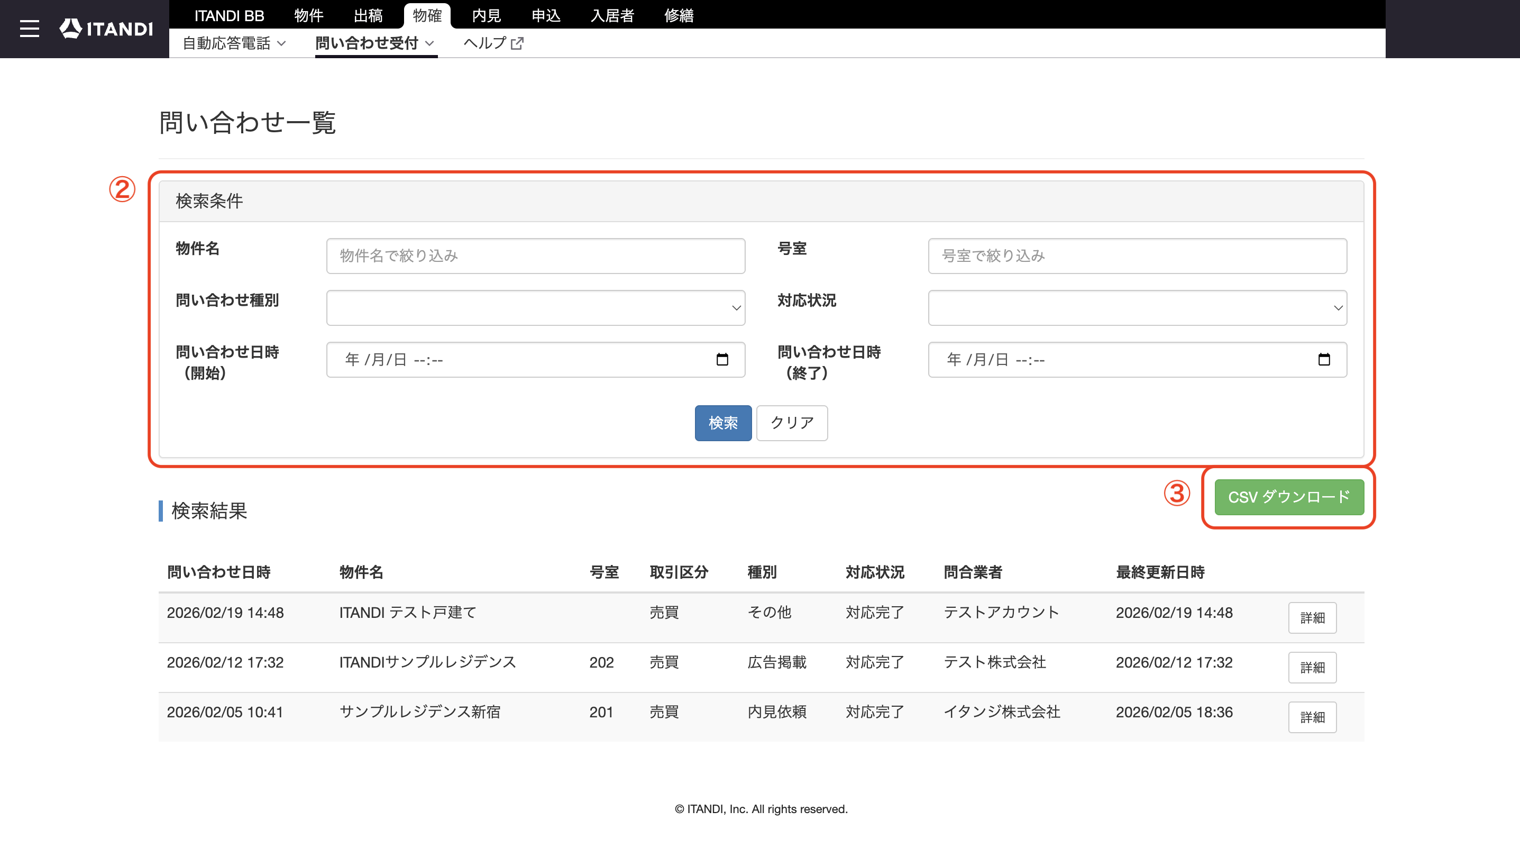Open 詳細 for ITANDI テスト戸建て row

(1312, 618)
